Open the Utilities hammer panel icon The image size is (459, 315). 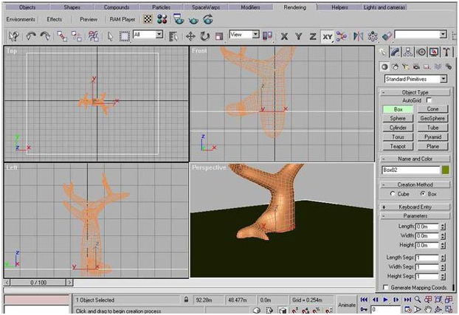tap(446, 52)
